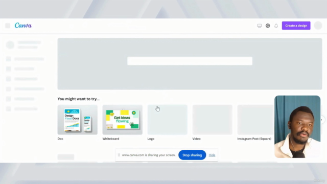Click the sidebar account avatar placeholder
Screen dimensions: 327x184
tap(10, 45)
